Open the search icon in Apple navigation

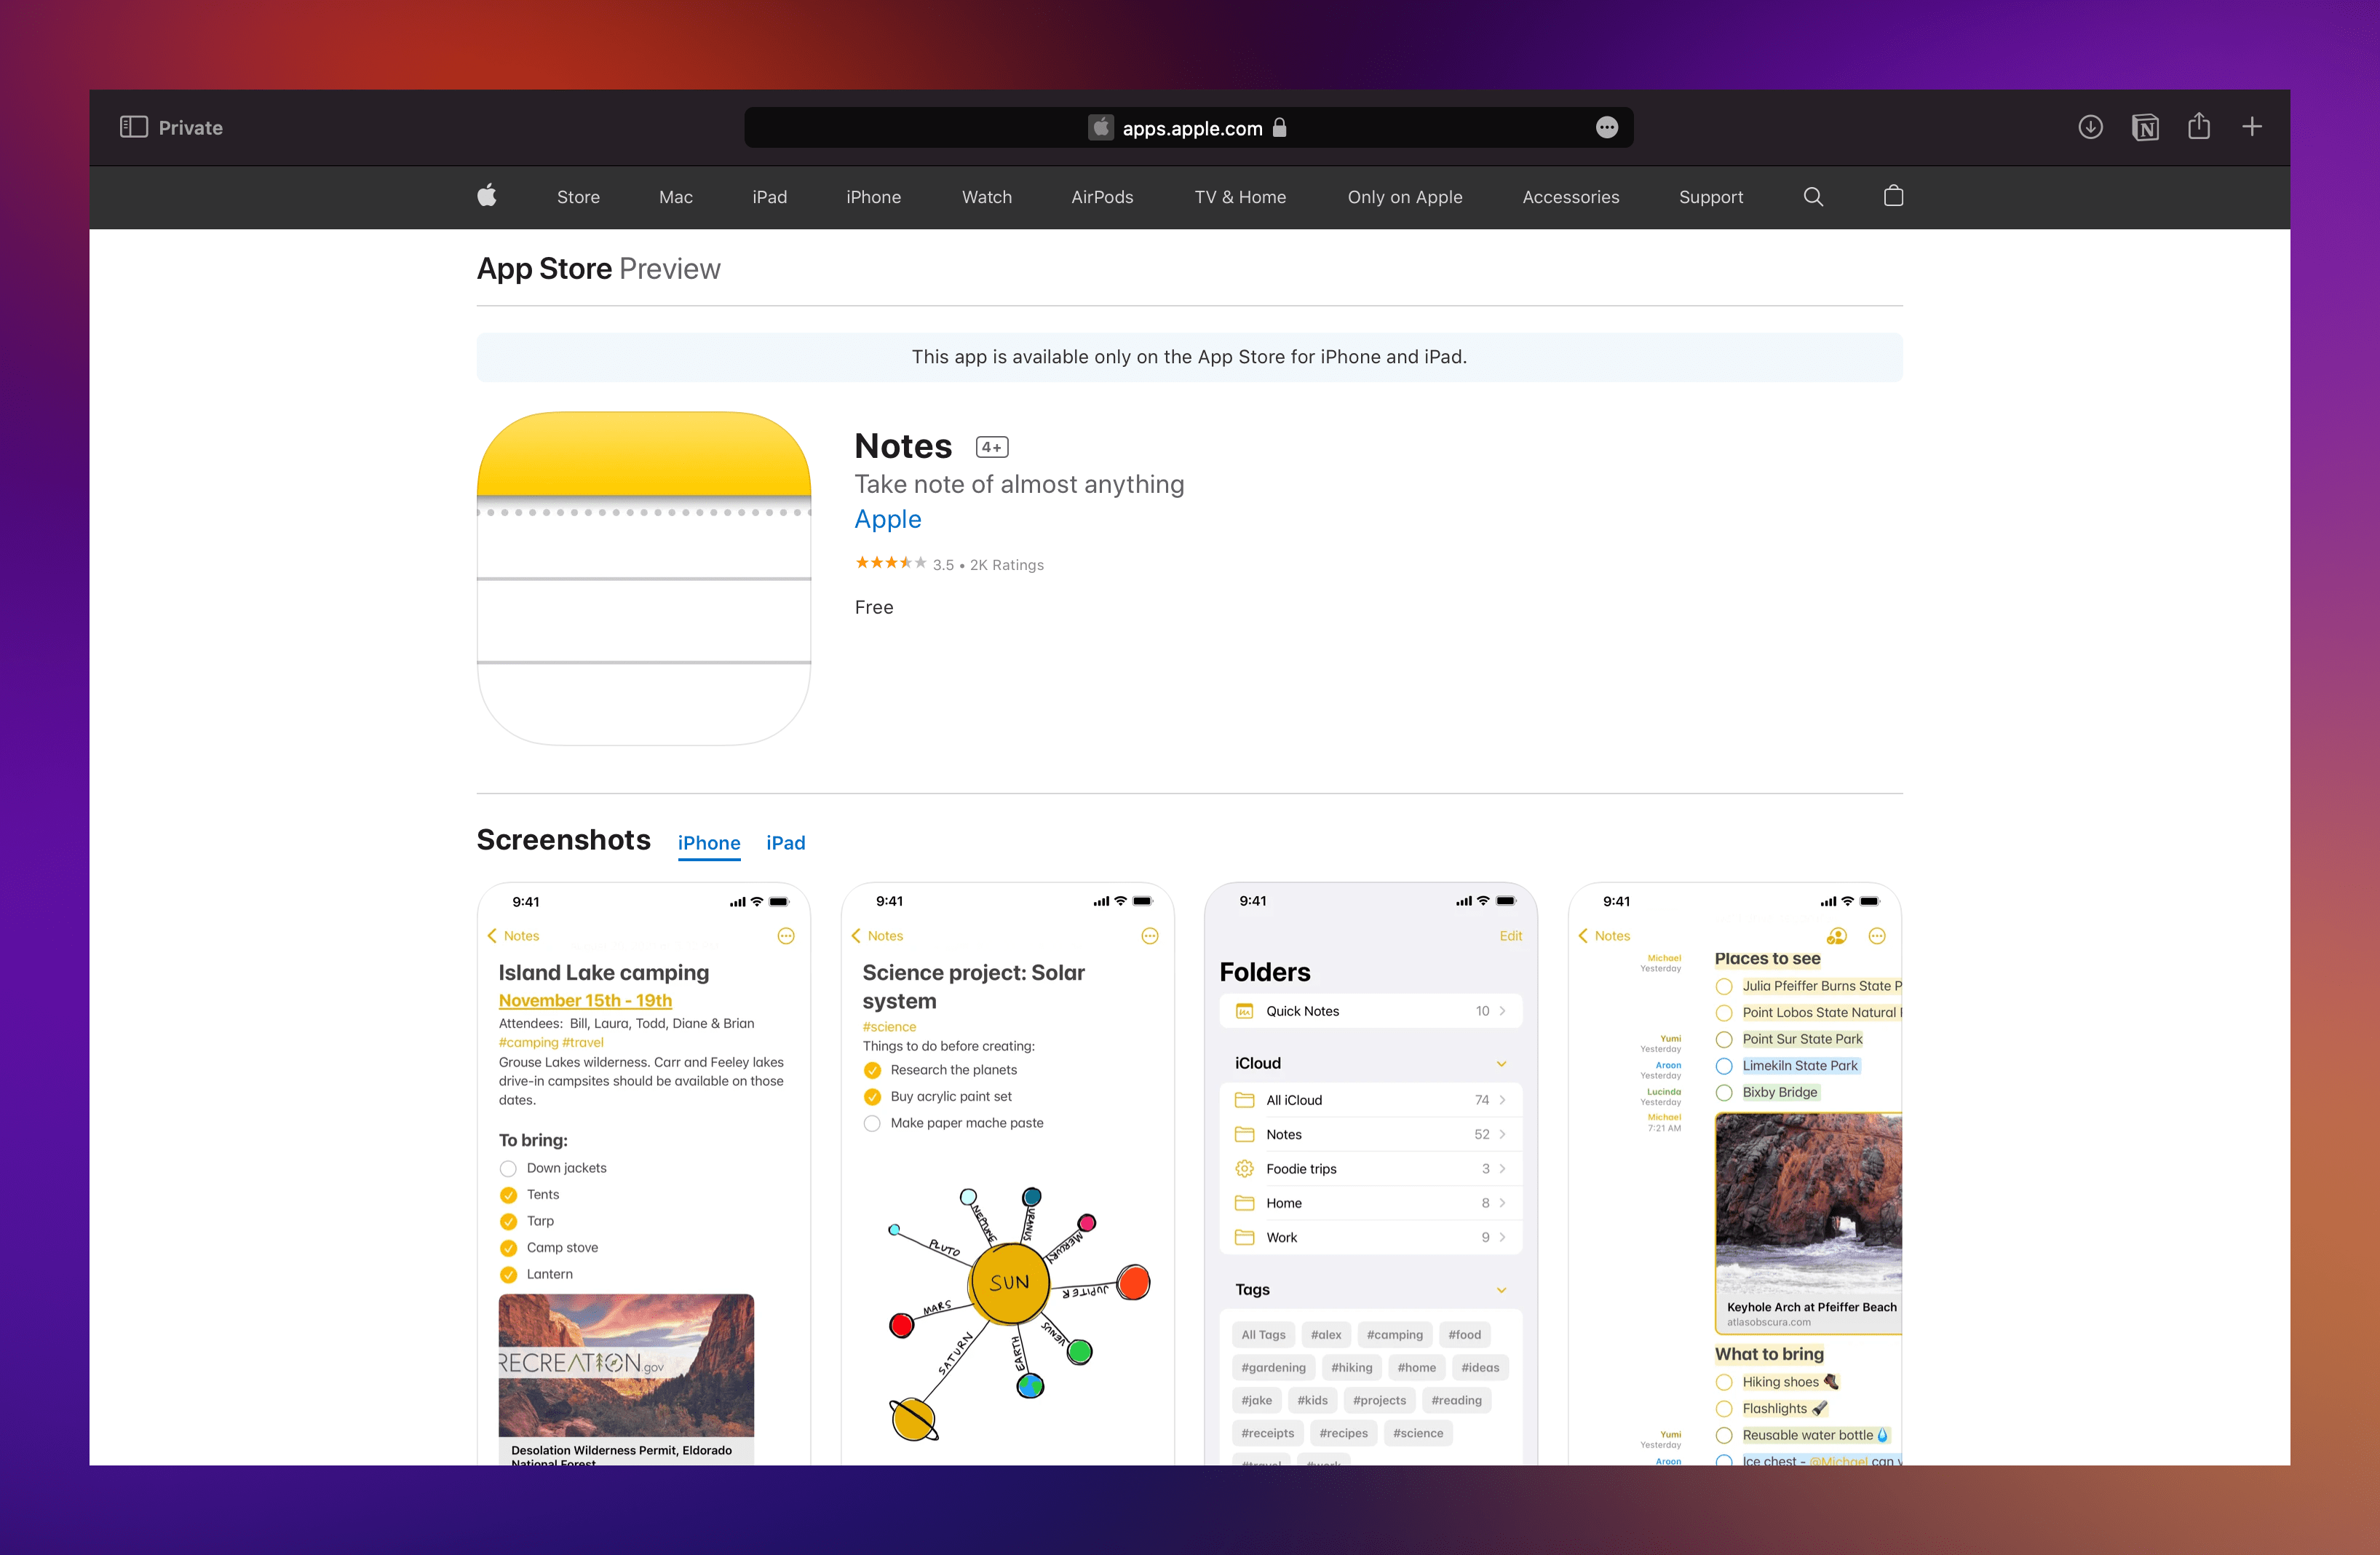coord(1813,196)
